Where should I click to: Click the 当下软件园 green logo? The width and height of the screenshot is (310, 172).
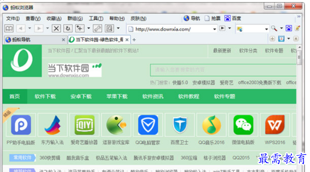(x=22, y=61)
